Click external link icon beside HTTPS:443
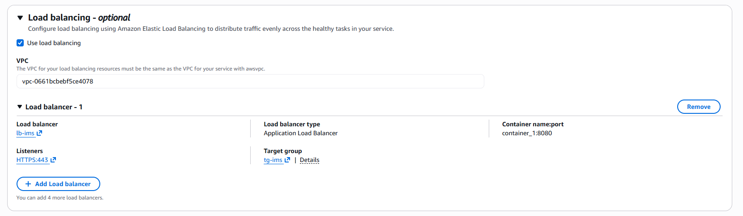Image resolution: width=743 pixels, height=216 pixels. 53,160
